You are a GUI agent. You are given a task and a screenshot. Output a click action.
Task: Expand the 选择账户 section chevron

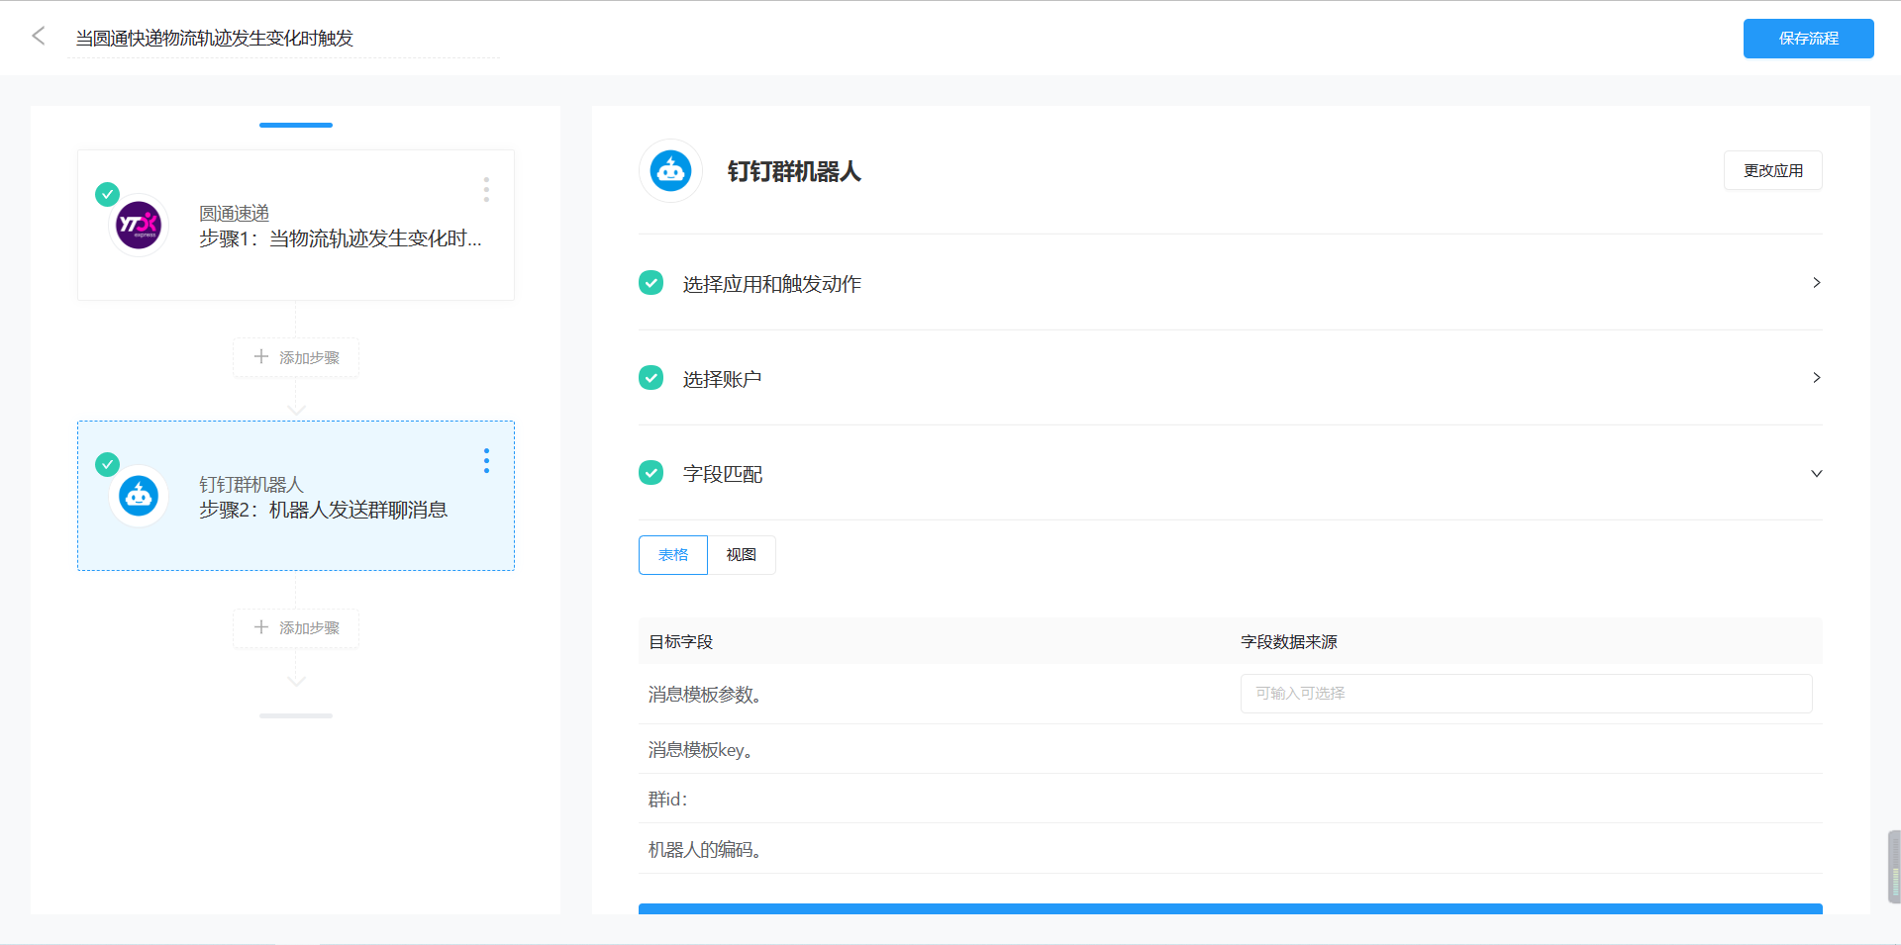pyautogui.click(x=1816, y=378)
